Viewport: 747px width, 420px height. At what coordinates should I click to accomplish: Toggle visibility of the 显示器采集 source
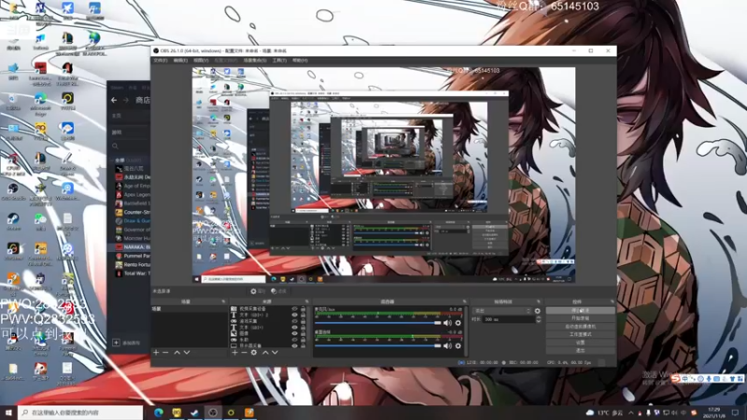pos(294,345)
